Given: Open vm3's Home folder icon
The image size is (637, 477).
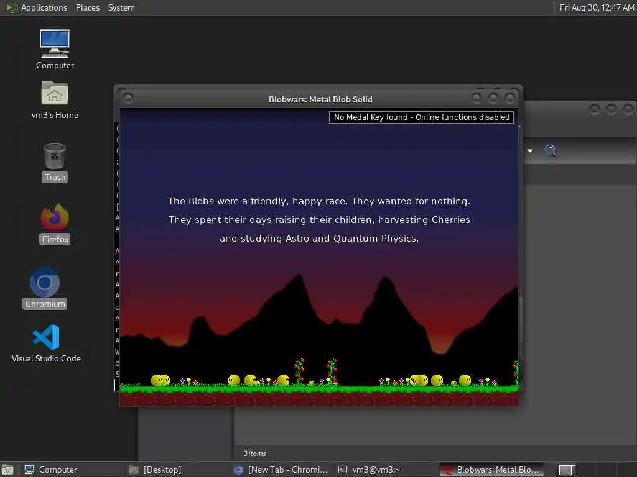Looking at the screenshot, I should point(55,99).
